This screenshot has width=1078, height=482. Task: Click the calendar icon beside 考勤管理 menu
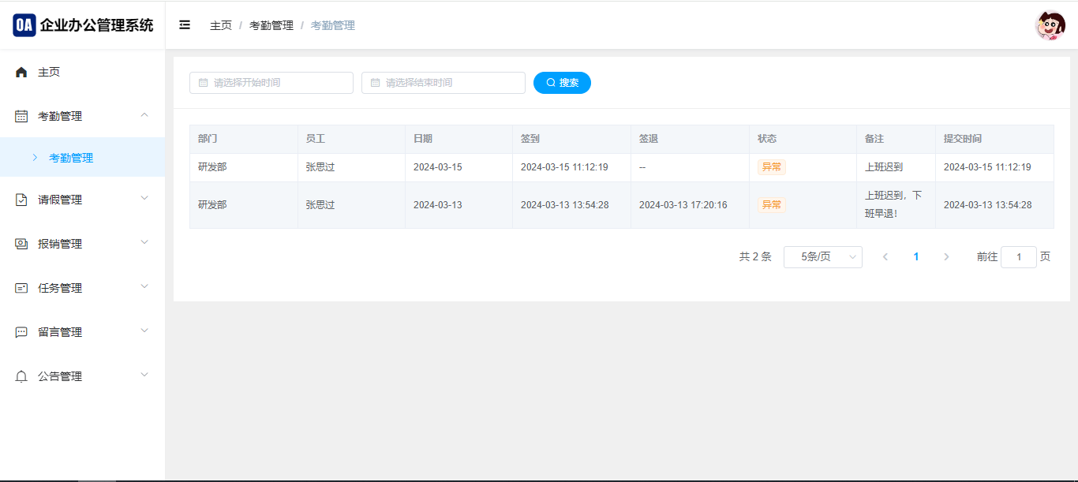(21, 116)
